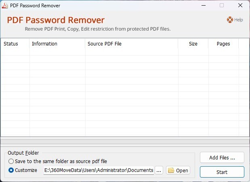Click the disabled maximize window button
The image size is (250, 182).
pos(222,5)
